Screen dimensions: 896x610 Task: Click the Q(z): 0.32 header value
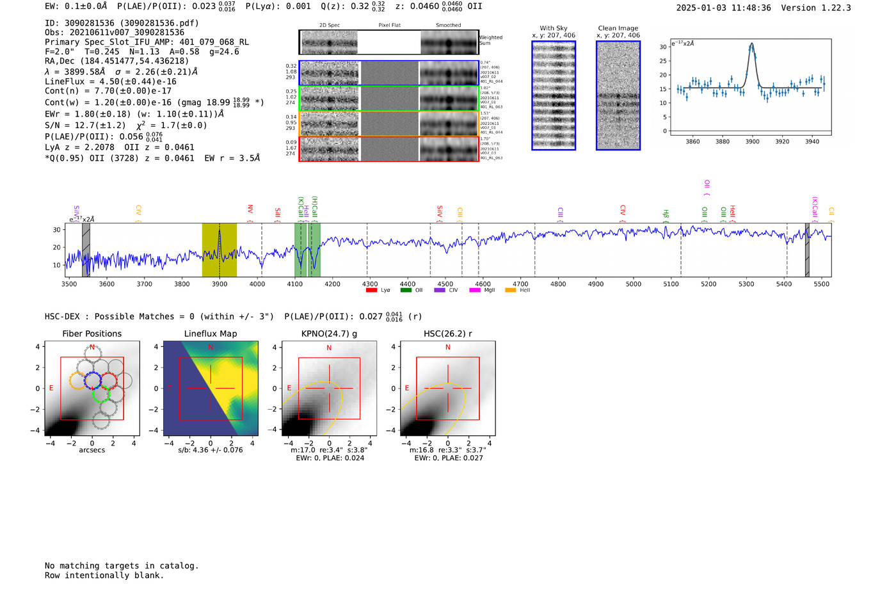(353, 6)
